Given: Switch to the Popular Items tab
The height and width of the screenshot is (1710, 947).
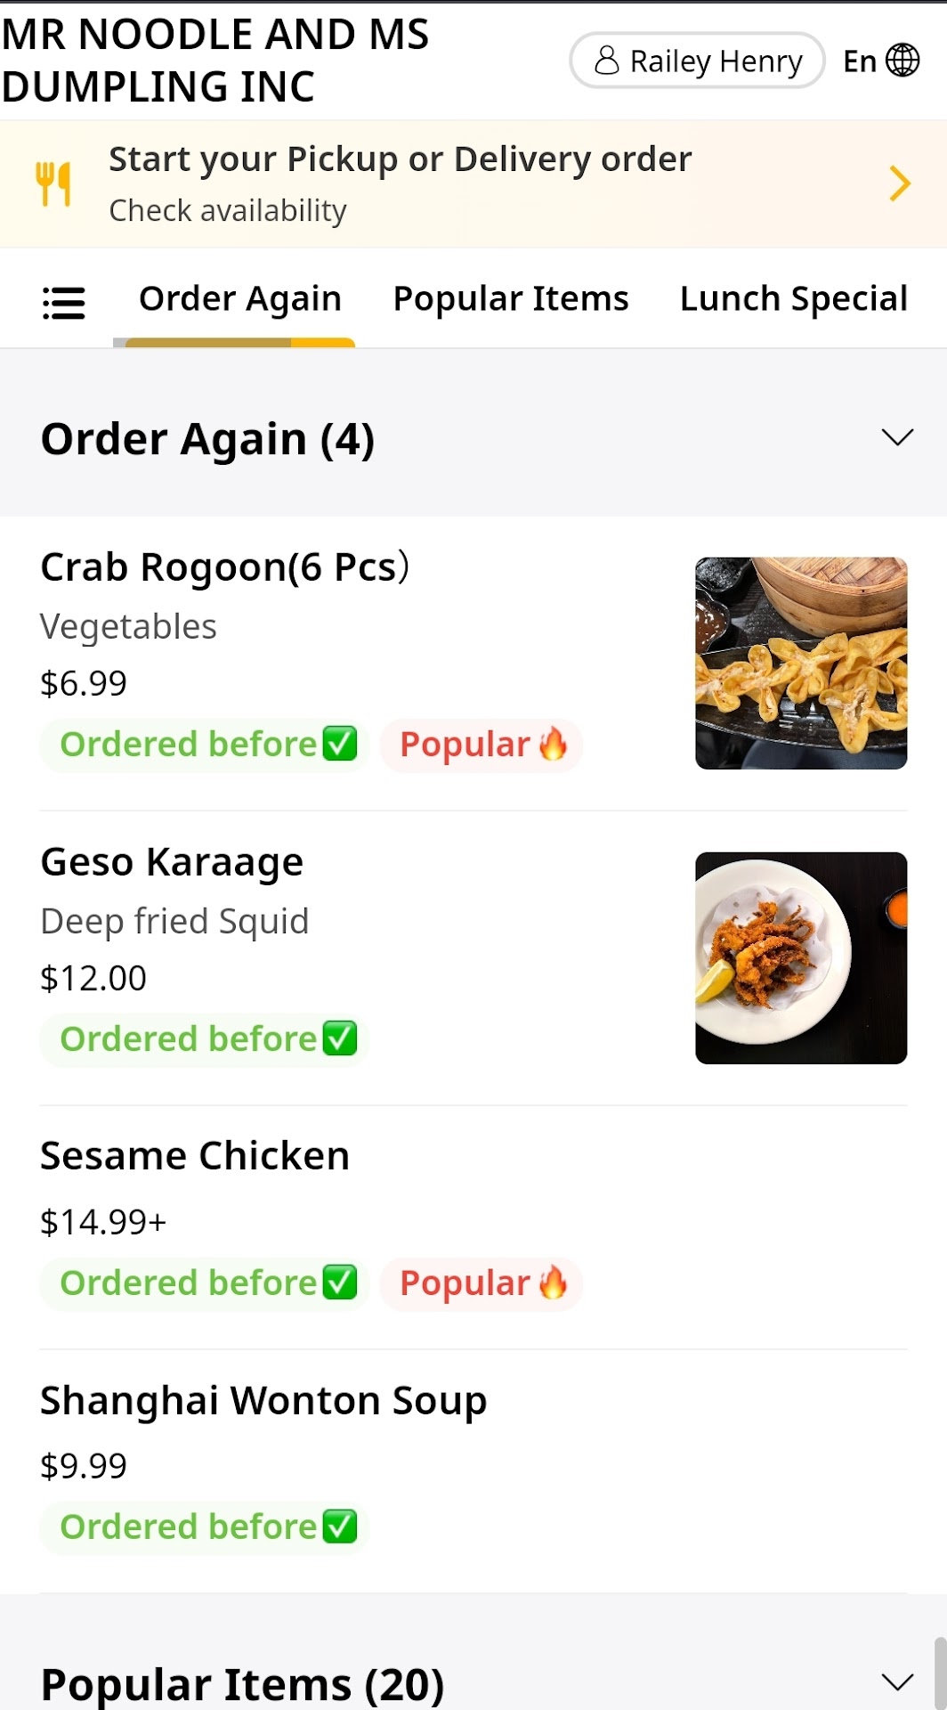Looking at the screenshot, I should [x=511, y=298].
